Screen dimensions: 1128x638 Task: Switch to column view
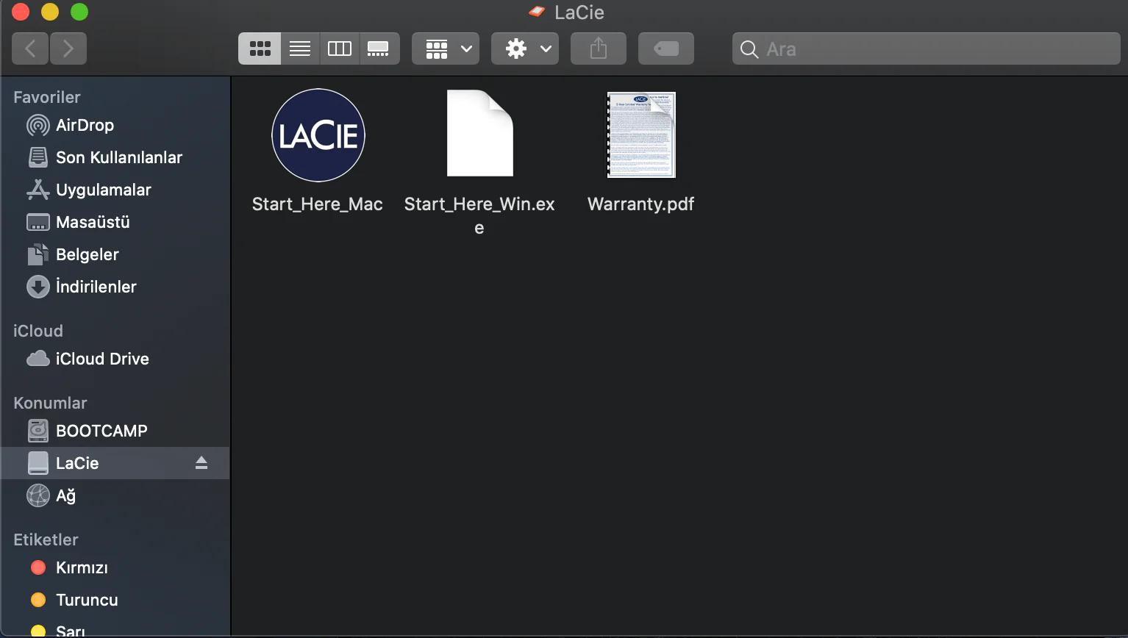click(340, 49)
